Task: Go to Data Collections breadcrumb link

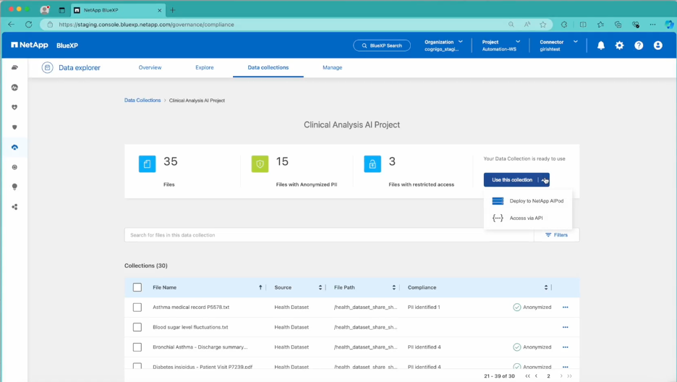Action: [x=142, y=101]
